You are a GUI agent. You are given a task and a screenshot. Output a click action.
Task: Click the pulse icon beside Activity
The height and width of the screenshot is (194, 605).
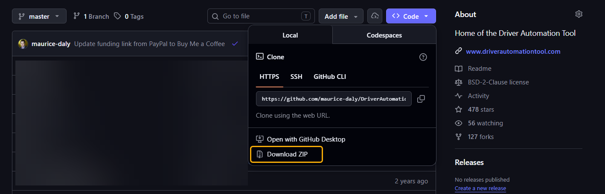click(459, 96)
